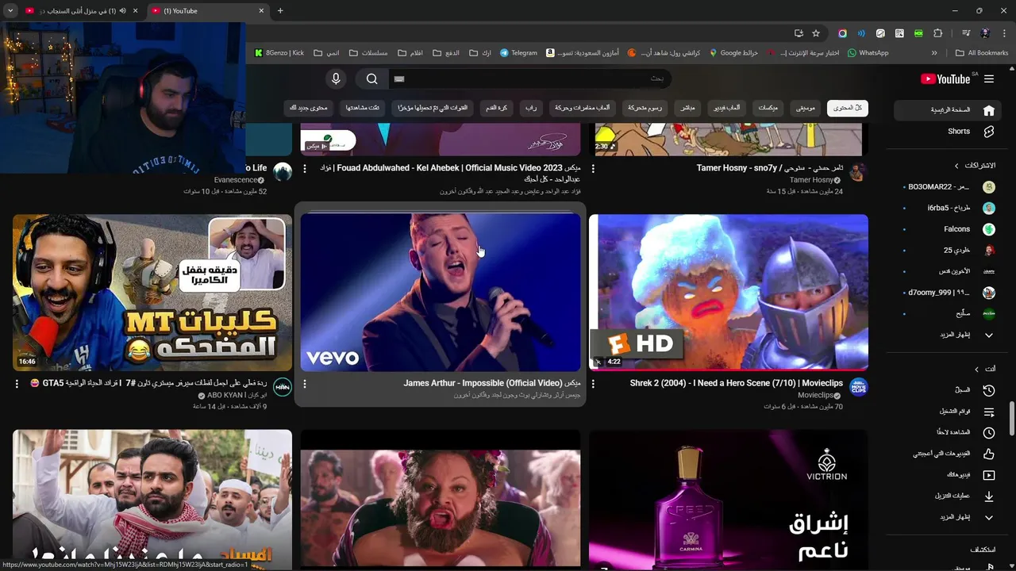Screen dimensions: 1016x571
Task: Open Your videos (فيديوهاتك) icon
Action: click(x=989, y=475)
